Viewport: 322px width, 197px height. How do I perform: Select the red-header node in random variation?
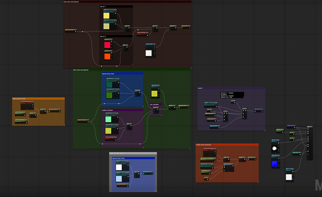[111, 139]
